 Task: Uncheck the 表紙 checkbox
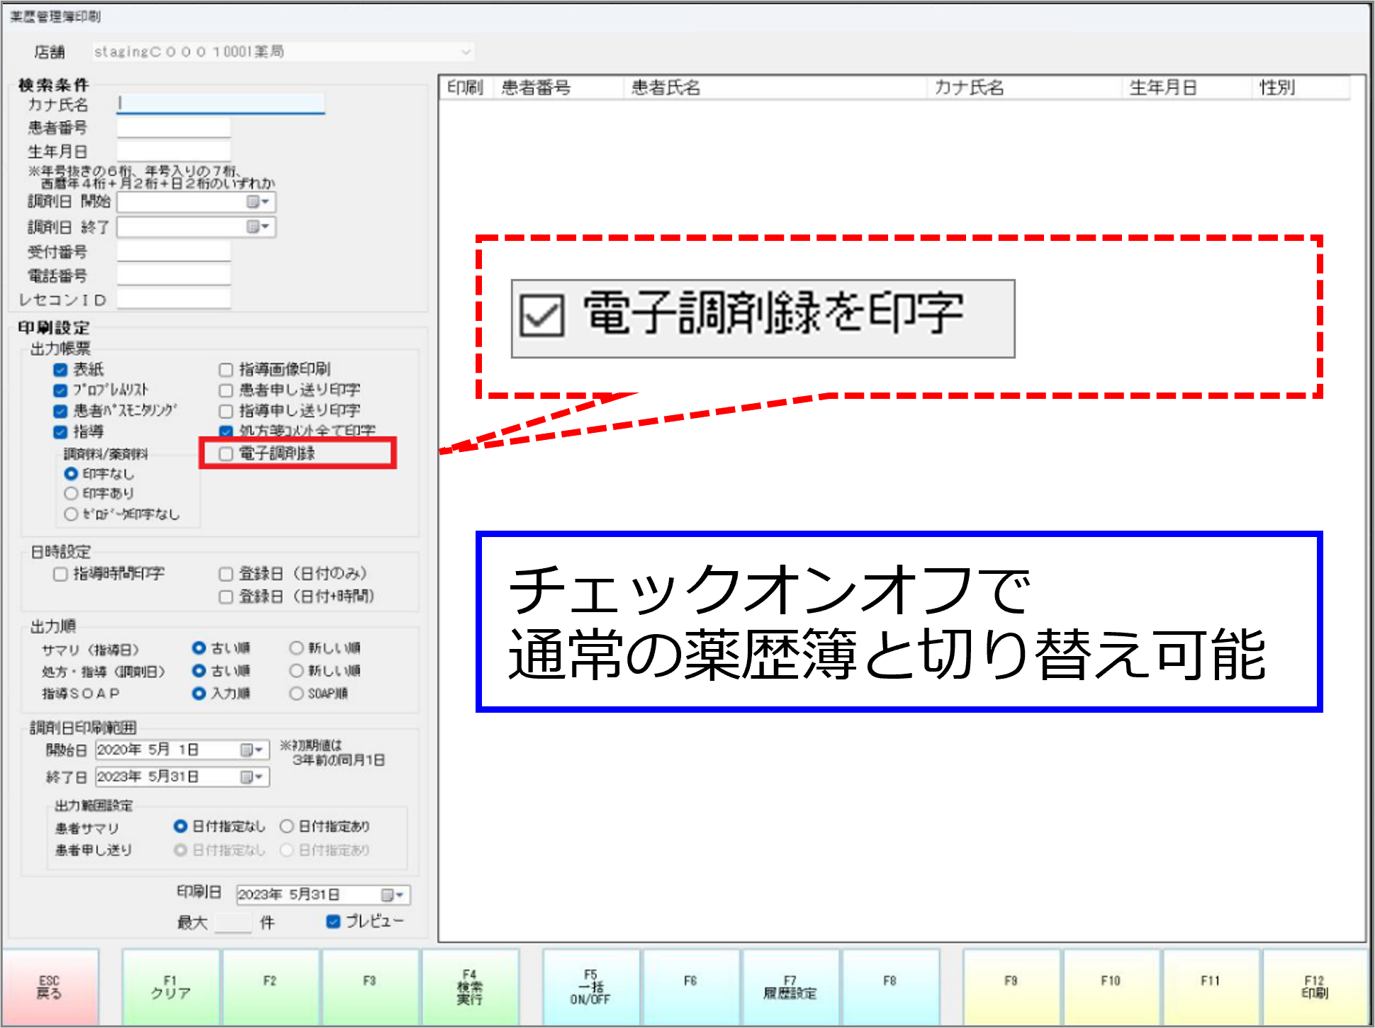click(61, 369)
